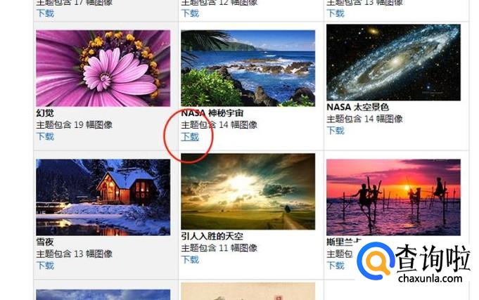Screen dimensions: 479x300
Task: Open the purple flower 幻觉 thumbnail
Action: coord(103,68)
